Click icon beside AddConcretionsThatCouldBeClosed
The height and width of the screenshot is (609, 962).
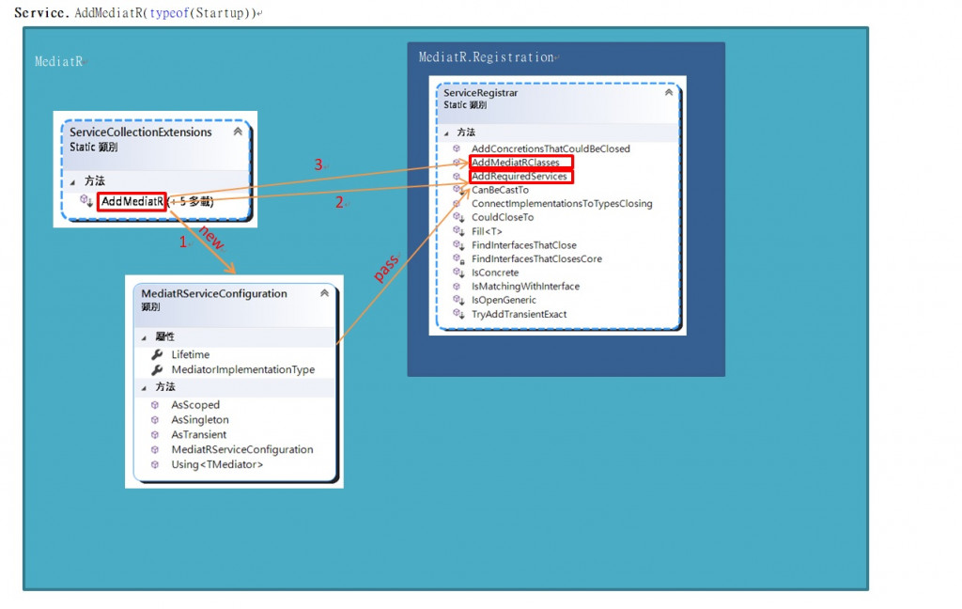(x=457, y=148)
